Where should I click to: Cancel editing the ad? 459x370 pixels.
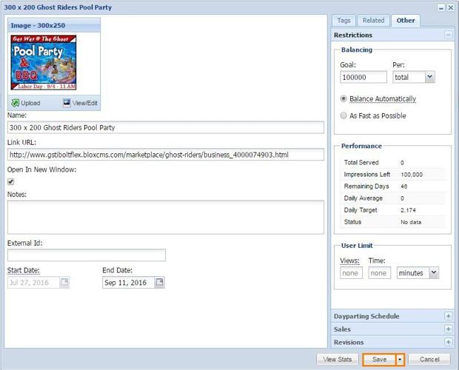(429, 359)
